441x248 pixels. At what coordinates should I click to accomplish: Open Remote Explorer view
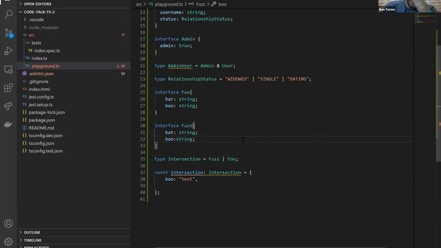click(8, 70)
